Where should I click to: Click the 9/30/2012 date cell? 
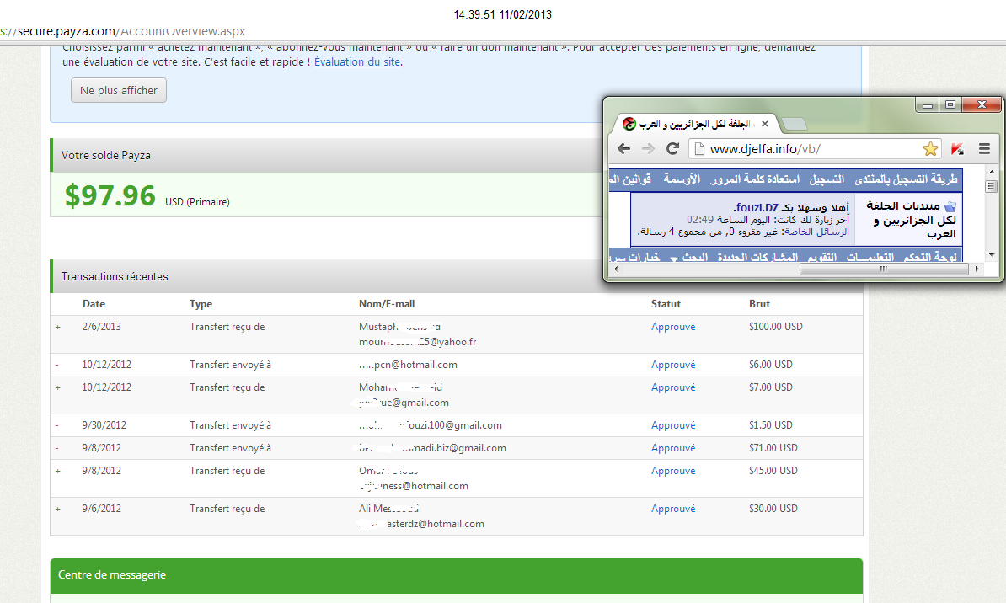click(104, 425)
